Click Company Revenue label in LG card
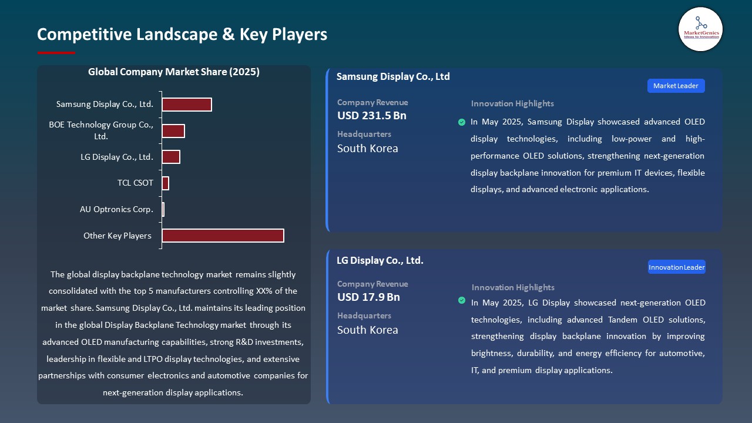 [x=372, y=284]
